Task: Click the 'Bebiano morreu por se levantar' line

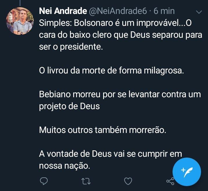Action: coord(120,95)
